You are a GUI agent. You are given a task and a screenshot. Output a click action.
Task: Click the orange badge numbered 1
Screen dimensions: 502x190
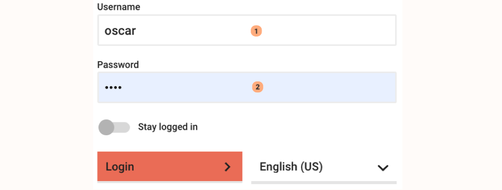pos(256,31)
